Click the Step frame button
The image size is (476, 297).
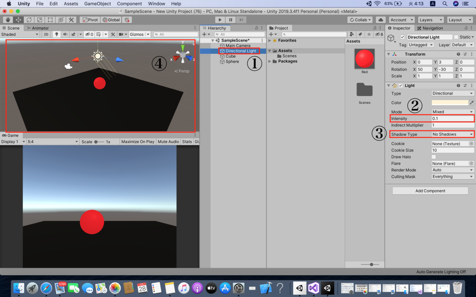(241, 20)
